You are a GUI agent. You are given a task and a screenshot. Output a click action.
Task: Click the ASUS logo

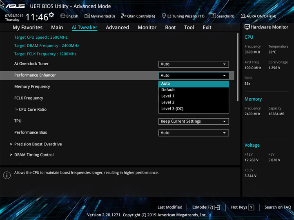tap(15, 6)
